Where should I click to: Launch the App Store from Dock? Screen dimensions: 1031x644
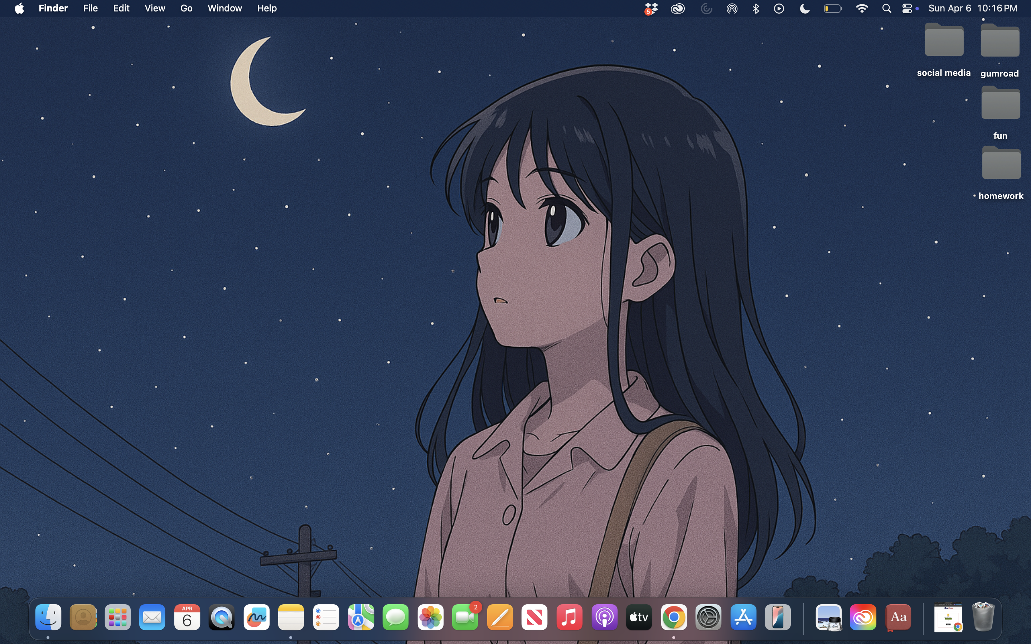744,617
